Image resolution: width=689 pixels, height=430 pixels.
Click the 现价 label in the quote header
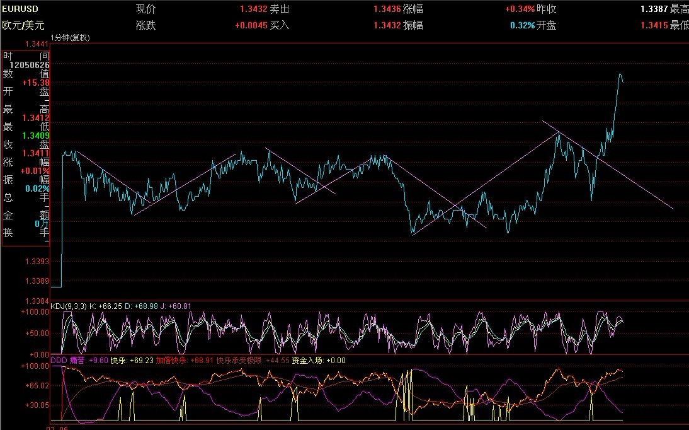(x=146, y=9)
